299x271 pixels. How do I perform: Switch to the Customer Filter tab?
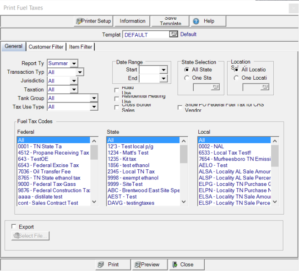pyautogui.click(x=46, y=47)
